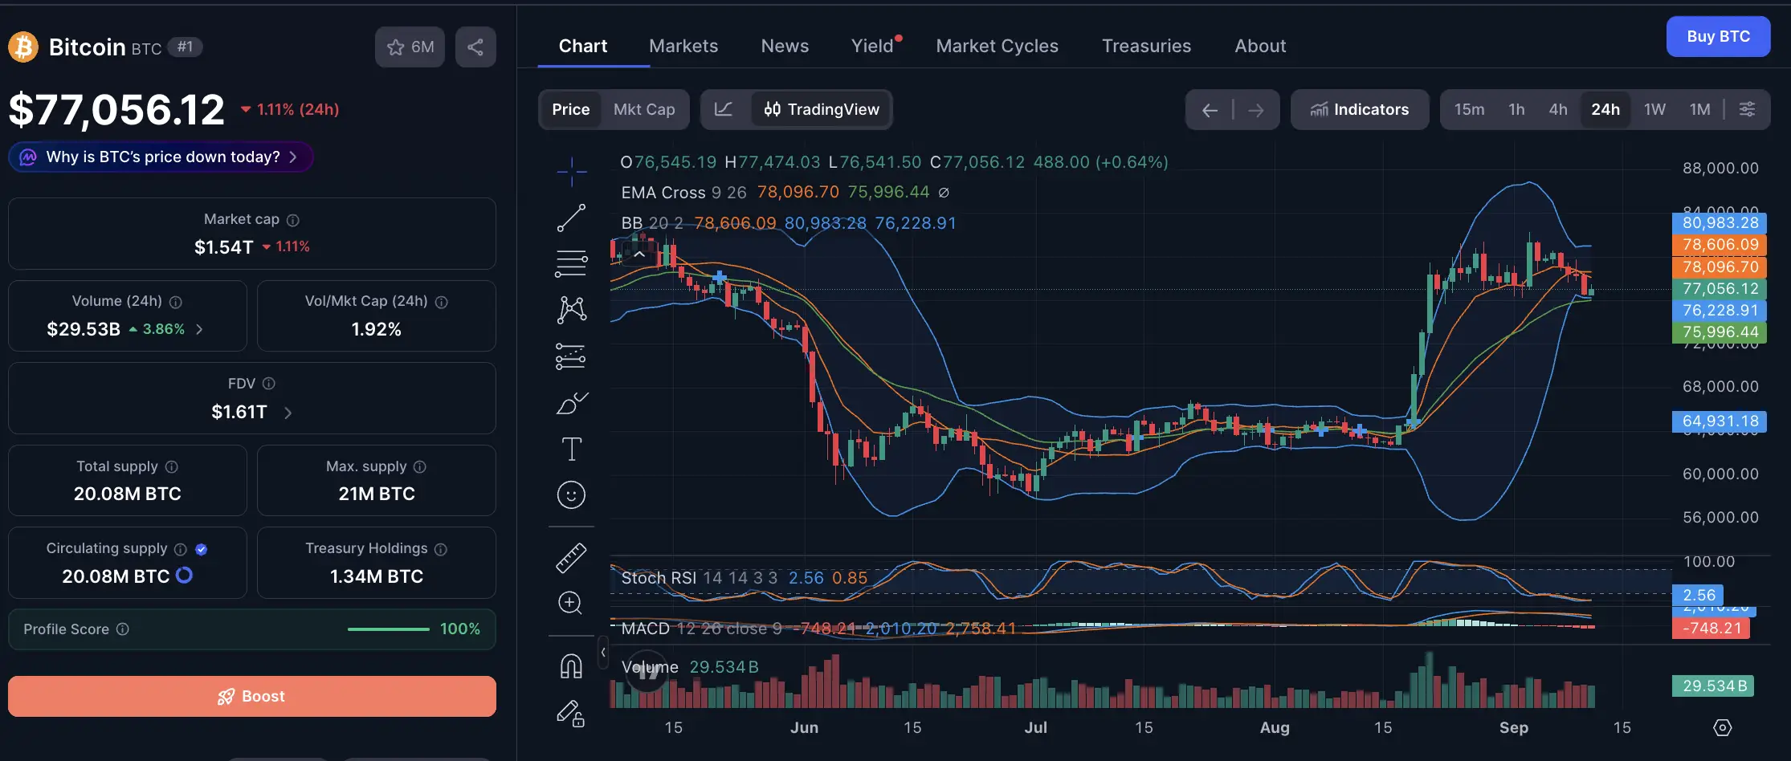This screenshot has width=1791, height=761.
Task: Click FDV info icon
Action: click(x=269, y=384)
